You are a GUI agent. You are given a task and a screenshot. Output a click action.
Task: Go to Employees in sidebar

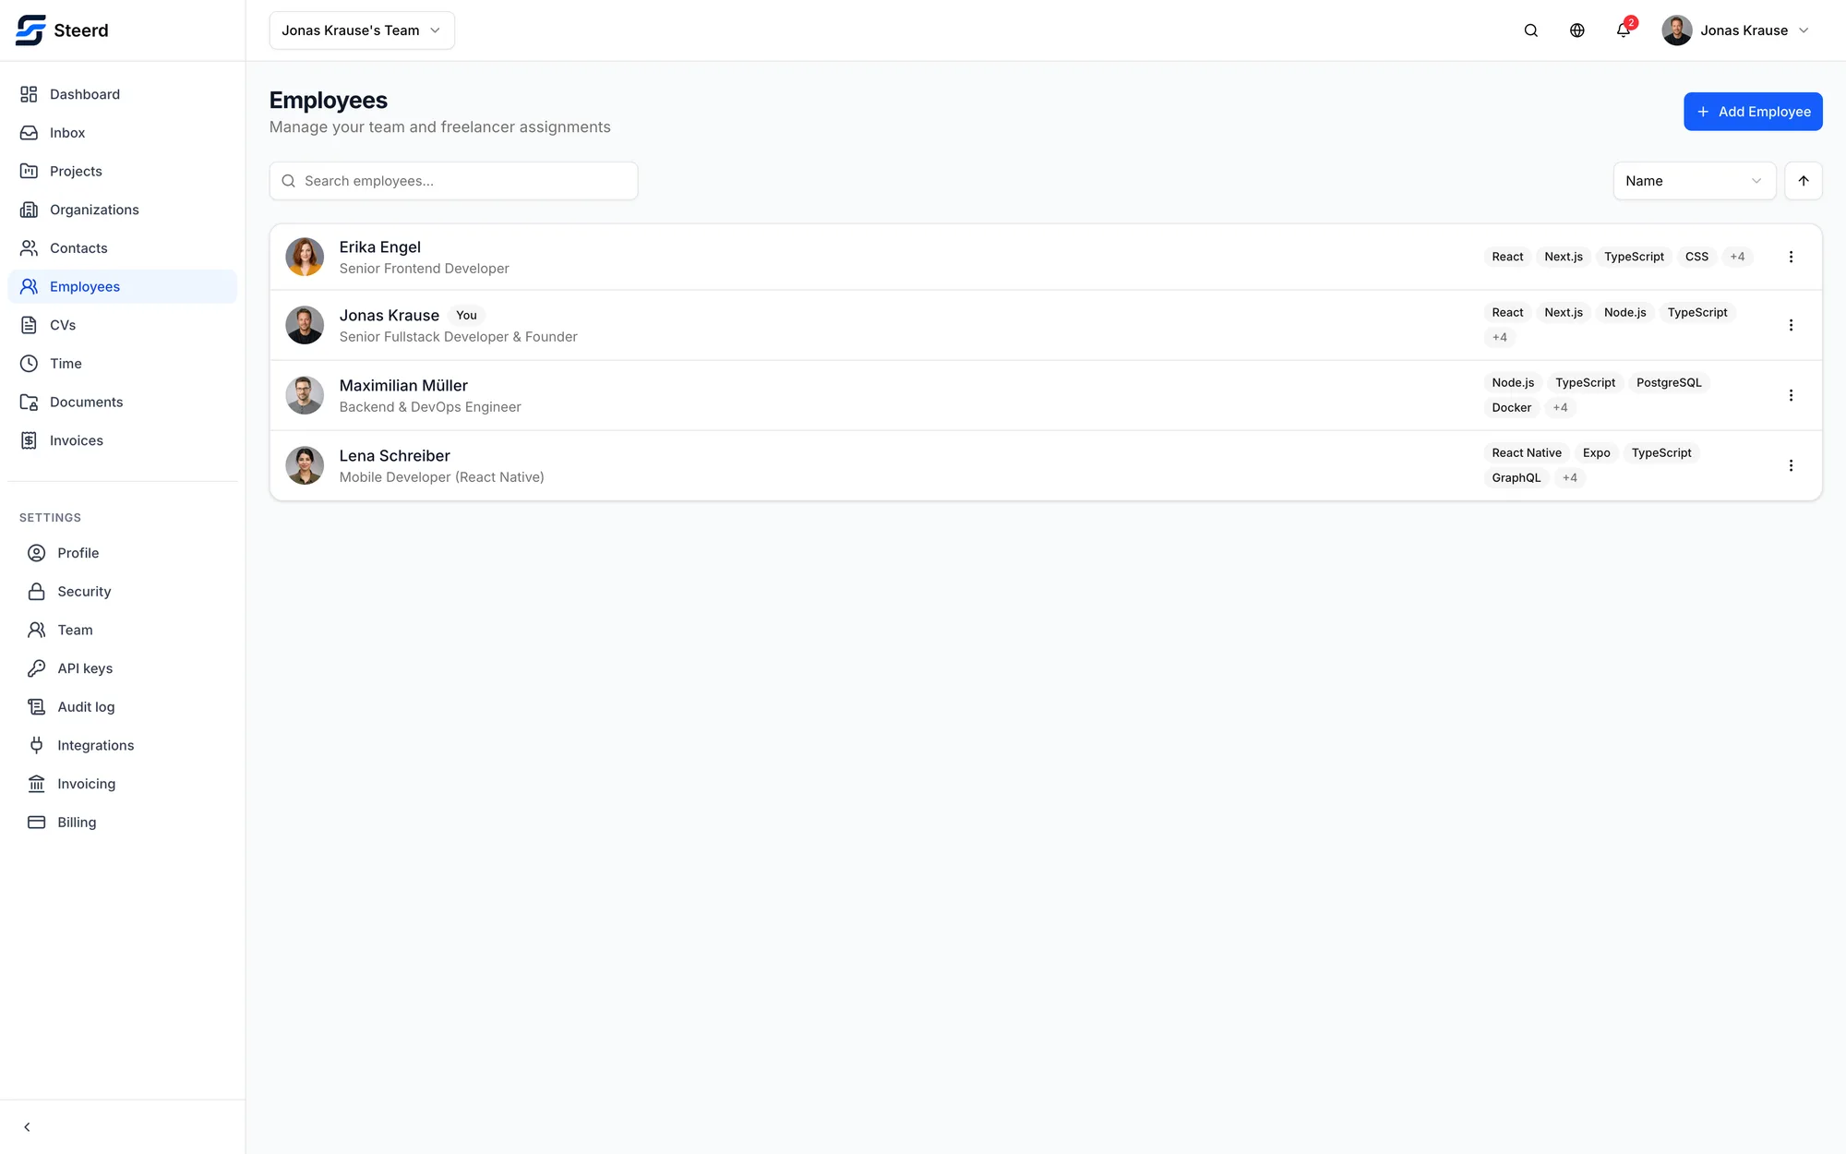[123, 286]
